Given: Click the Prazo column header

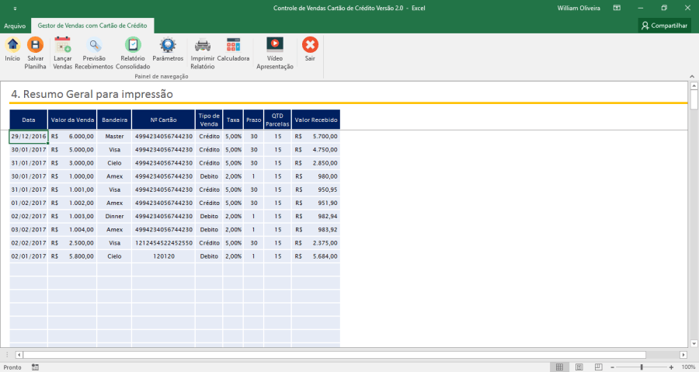Looking at the screenshot, I should (254, 120).
